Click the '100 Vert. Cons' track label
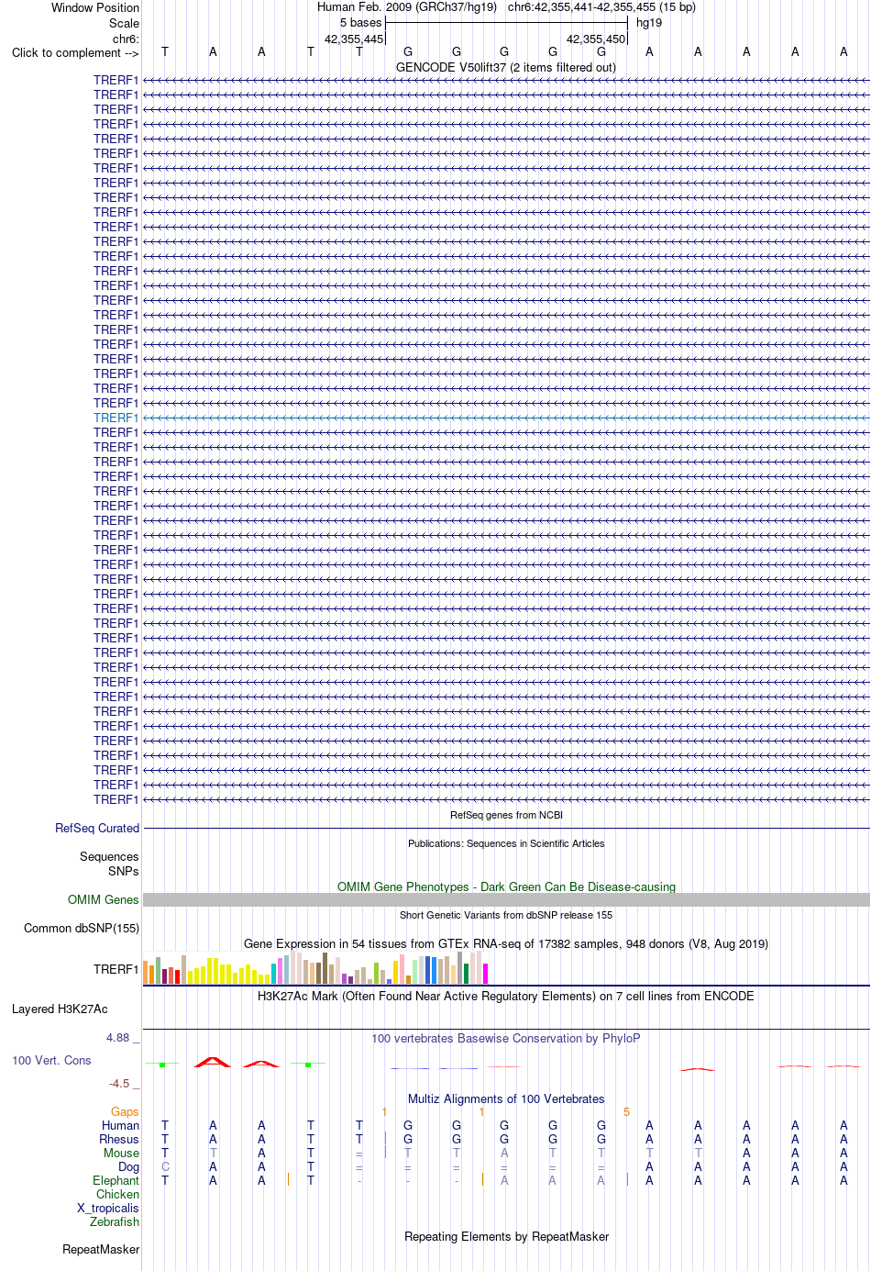This screenshot has width=871, height=1271. click(51, 1060)
